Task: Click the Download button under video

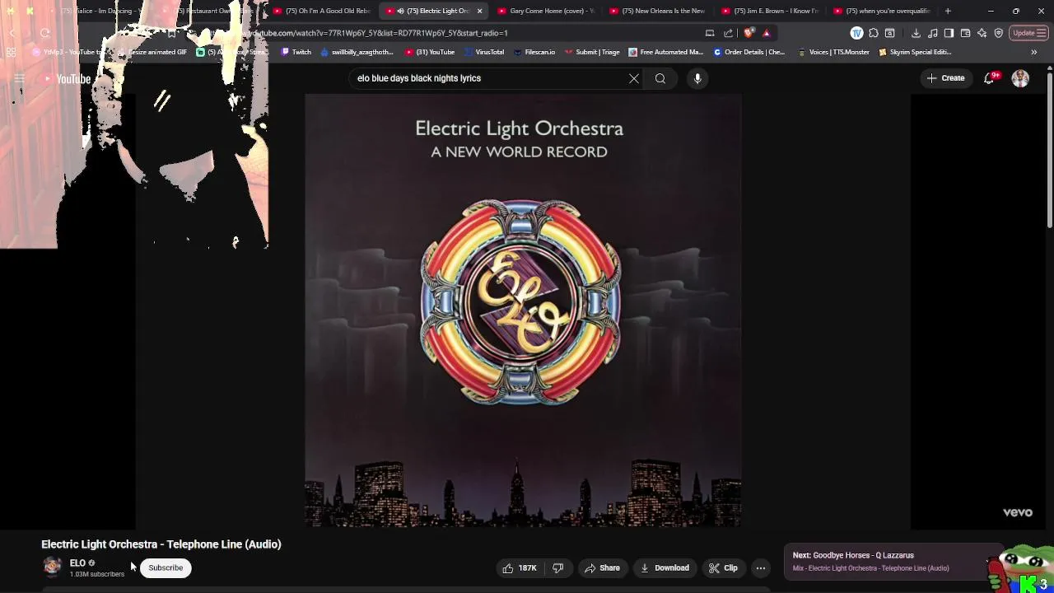Action: pyautogui.click(x=665, y=567)
